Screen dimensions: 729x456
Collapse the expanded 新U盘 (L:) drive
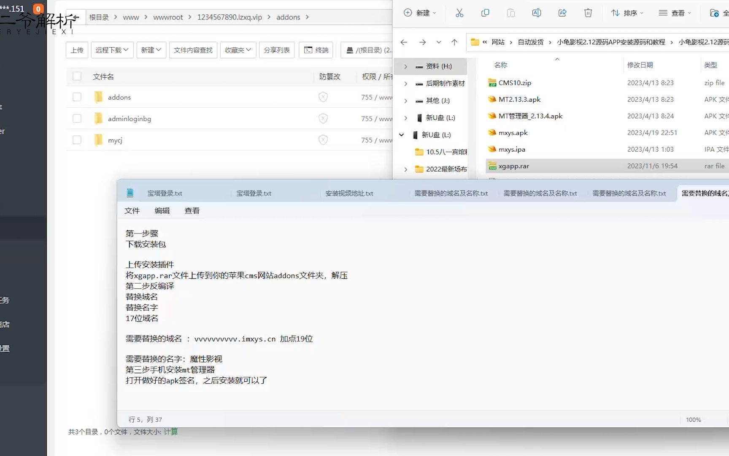[x=402, y=135]
